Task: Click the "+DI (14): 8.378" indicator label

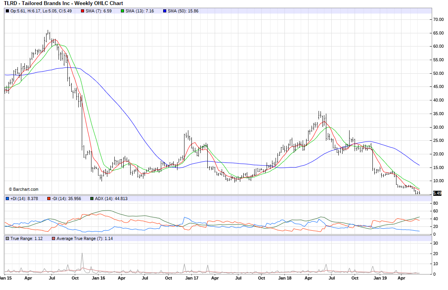Action: pos(24,199)
